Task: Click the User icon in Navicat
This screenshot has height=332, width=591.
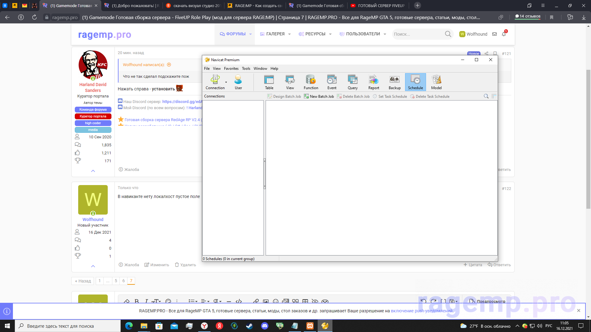Action: (x=238, y=82)
